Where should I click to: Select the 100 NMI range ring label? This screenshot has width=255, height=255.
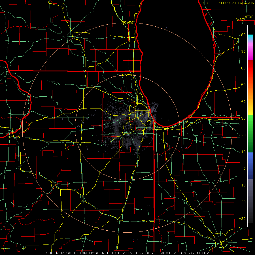[127, 22]
